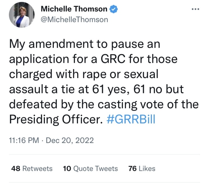Open the tweet's three-dot more options menu
The width and height of the screenshot is (209, 183).
tap(194, 9)
